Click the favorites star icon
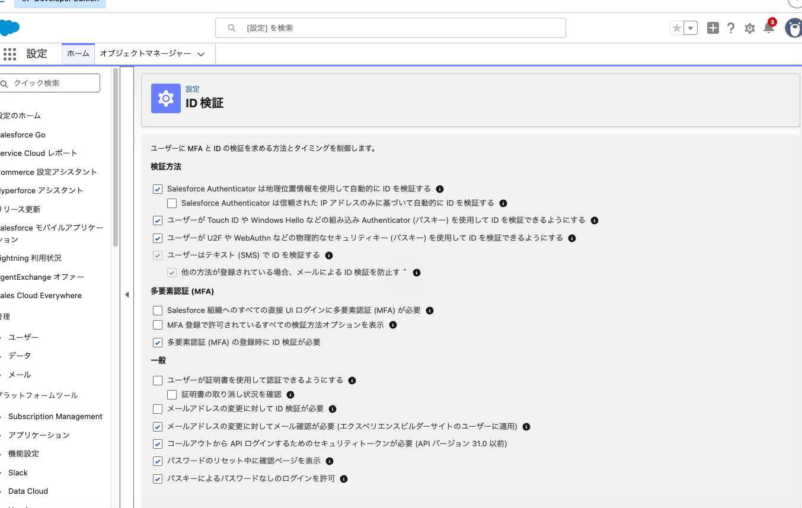Image resolution: width=802 pixels, height=508 pixels. click(x=676, y=28)
